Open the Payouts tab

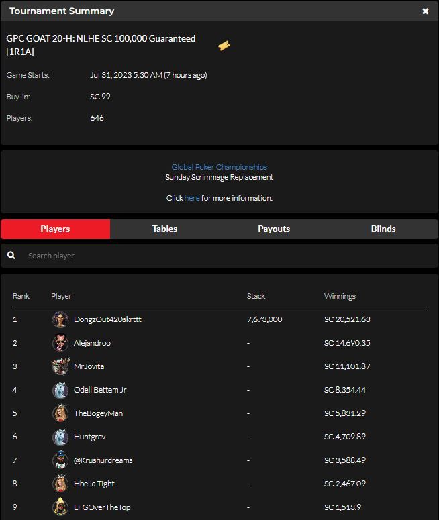(274, 229)
